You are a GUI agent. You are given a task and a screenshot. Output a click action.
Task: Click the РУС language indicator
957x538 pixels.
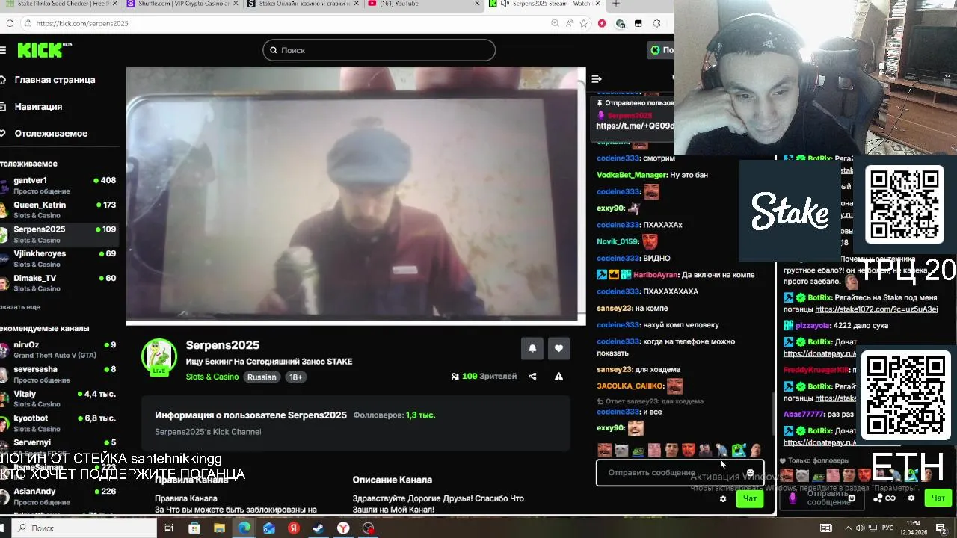888,528
